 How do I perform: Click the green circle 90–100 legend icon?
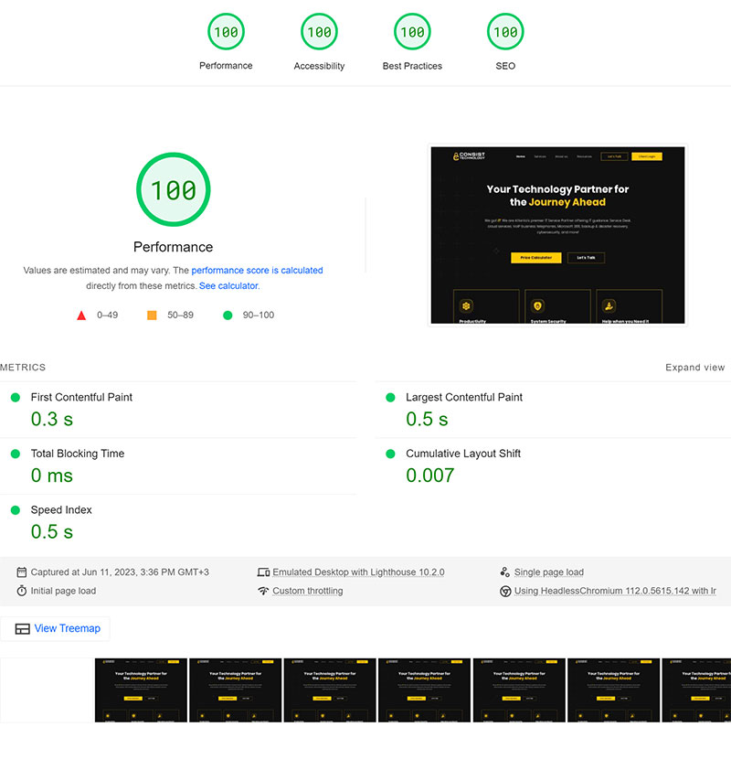pyautogui.click(x=228, y=315)
